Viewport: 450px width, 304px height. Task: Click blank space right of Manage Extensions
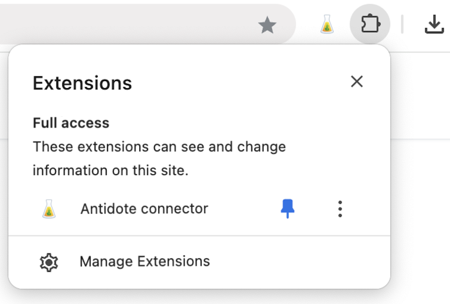pyautogui.click(x=298, y=262)
